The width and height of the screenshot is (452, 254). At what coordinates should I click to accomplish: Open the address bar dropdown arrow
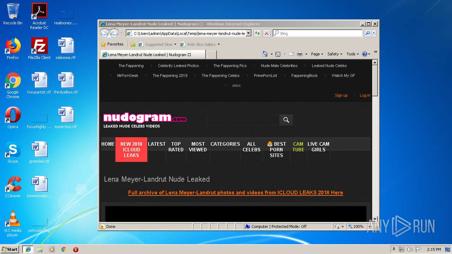tap(248, 33)
